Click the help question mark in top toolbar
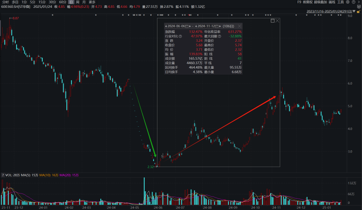The image size is (362, 210). tap(353, 2)
